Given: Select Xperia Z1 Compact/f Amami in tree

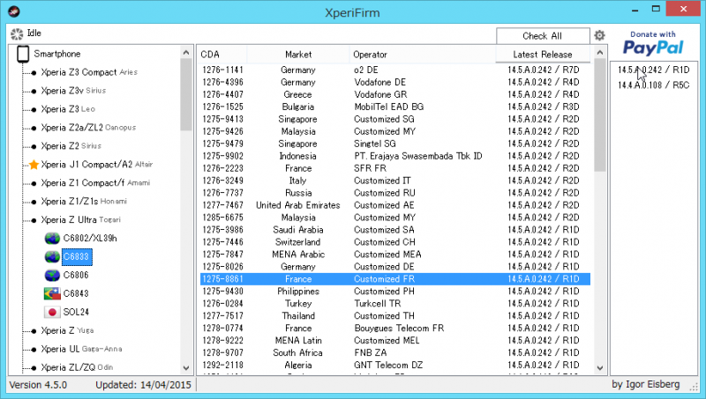Looking at the screenshot, I should click(95, 183).
